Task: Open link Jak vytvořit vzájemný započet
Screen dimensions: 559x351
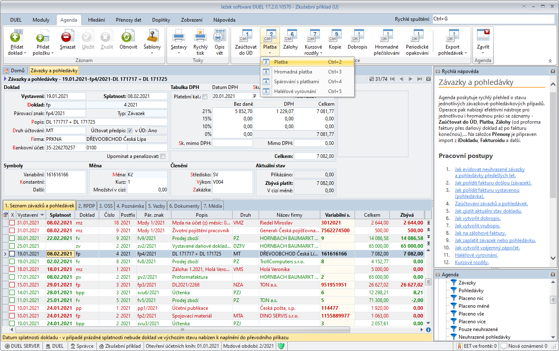Action: [487, 248]
